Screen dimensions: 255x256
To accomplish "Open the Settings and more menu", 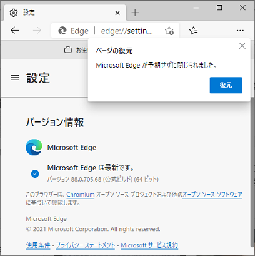I will tap(240, 31).
